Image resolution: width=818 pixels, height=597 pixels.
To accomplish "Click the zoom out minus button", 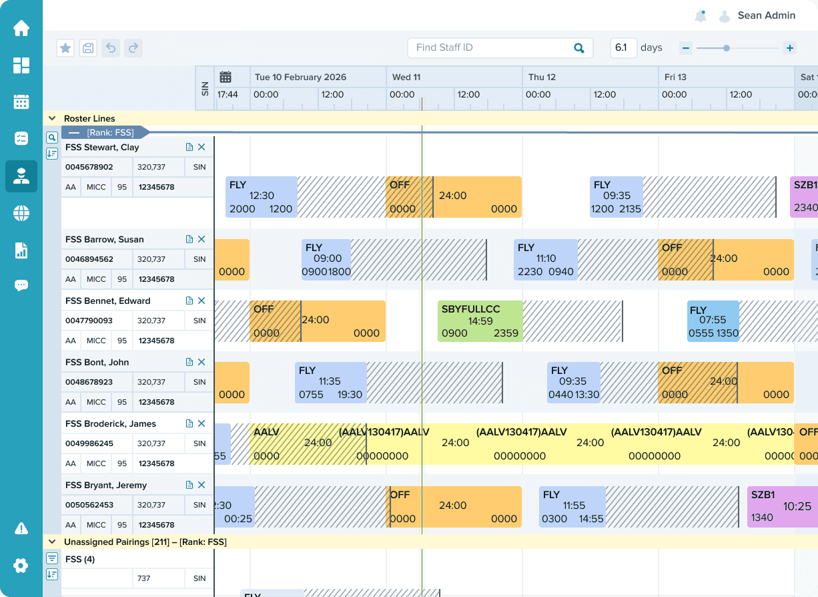I will (686, 48).
